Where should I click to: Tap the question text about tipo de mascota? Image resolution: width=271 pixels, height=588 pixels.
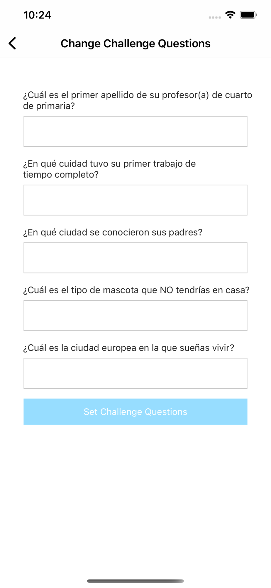click(136, 290)
